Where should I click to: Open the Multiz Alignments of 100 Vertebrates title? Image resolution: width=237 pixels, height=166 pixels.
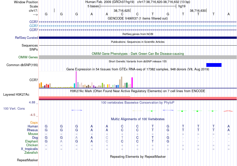pos(138,119)
